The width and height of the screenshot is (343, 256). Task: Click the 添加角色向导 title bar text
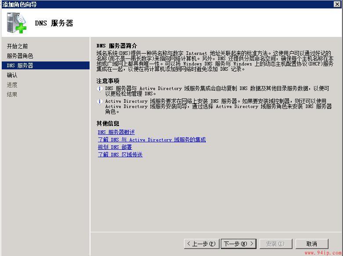pos(19,4)
